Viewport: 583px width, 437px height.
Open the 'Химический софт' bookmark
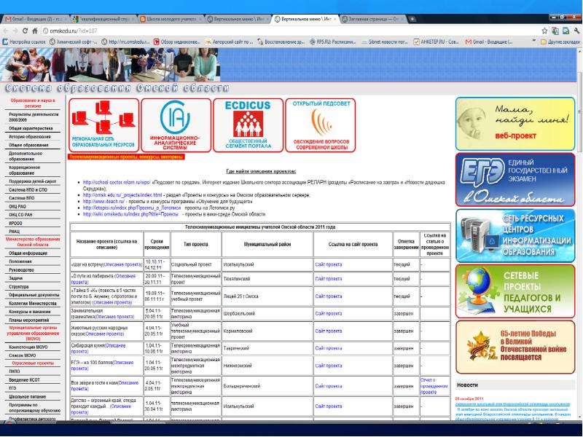(74, 42)
